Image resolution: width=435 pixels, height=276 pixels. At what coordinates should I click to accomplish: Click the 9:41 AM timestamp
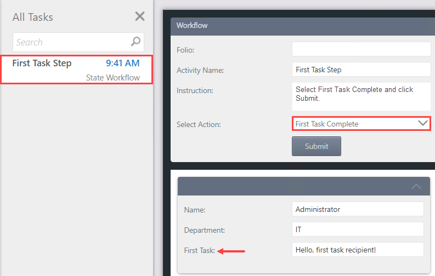click(x=123, y=63)
